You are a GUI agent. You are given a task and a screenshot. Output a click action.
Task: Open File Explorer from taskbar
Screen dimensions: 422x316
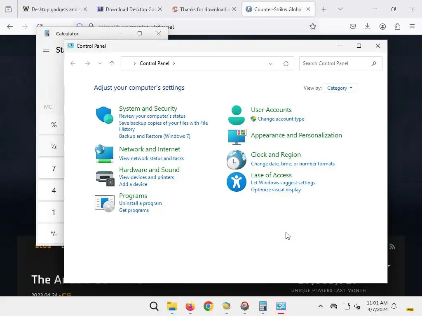[x=172, y=306]
